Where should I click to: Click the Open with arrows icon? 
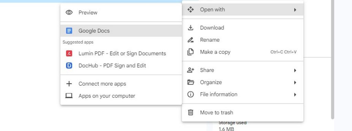click(190, 9)
